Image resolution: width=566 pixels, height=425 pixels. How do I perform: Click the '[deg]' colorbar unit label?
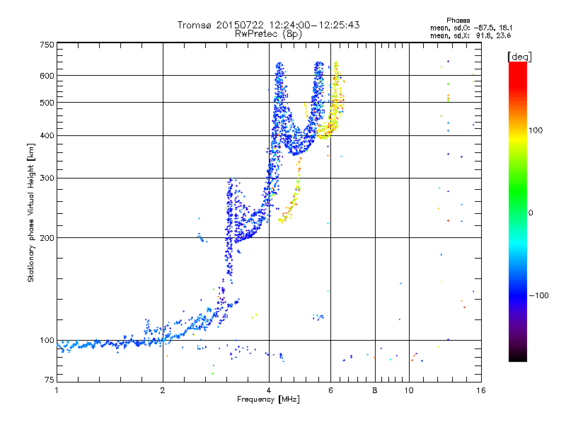point(519,57)
